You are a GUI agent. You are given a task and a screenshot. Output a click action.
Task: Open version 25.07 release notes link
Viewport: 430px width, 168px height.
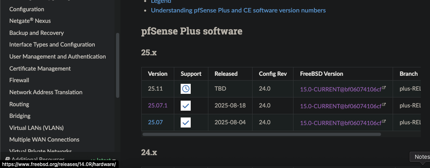(155, 122)
